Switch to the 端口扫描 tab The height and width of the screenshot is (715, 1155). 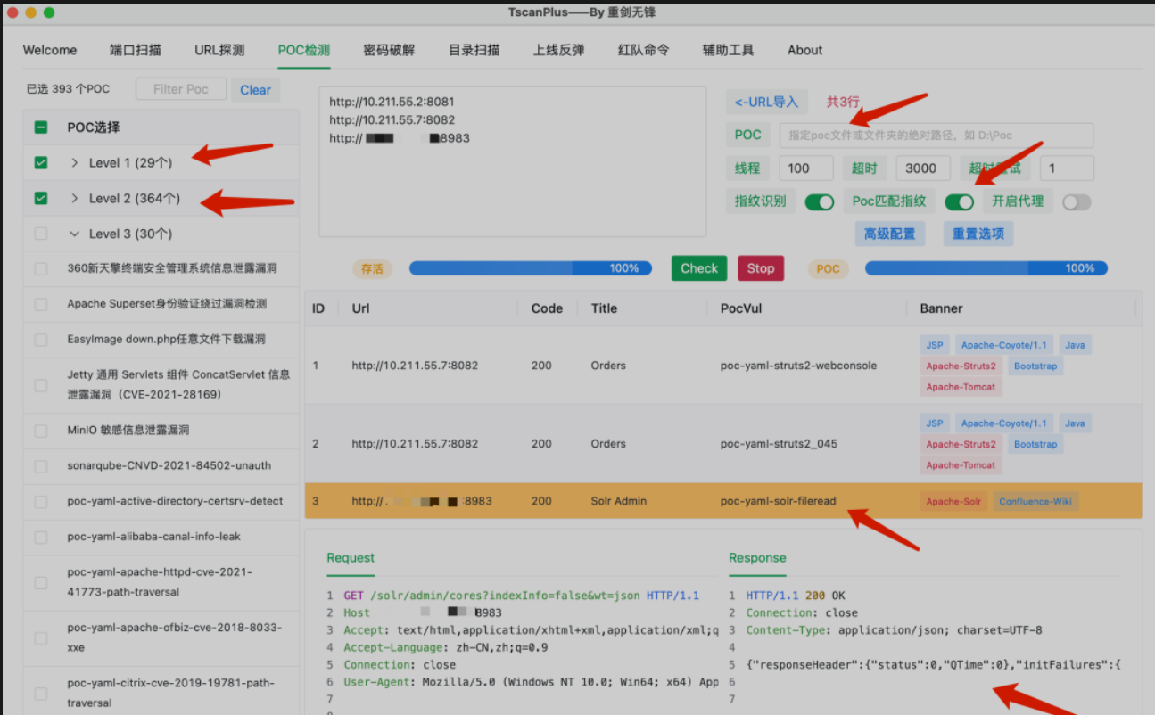136,50
